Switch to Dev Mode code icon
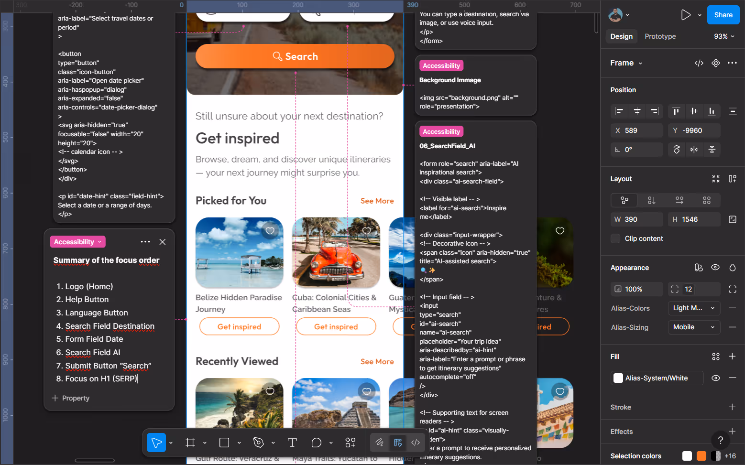 click(x=416, y=443)
